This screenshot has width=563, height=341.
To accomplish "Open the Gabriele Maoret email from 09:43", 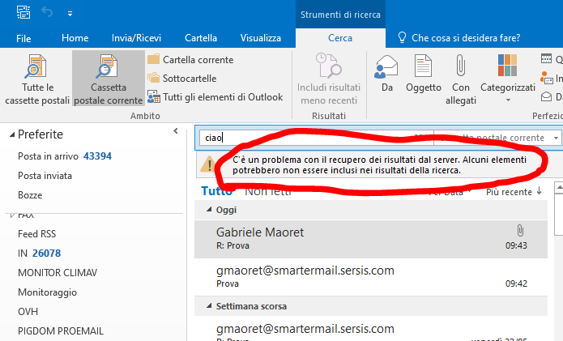I will [365, 237].
